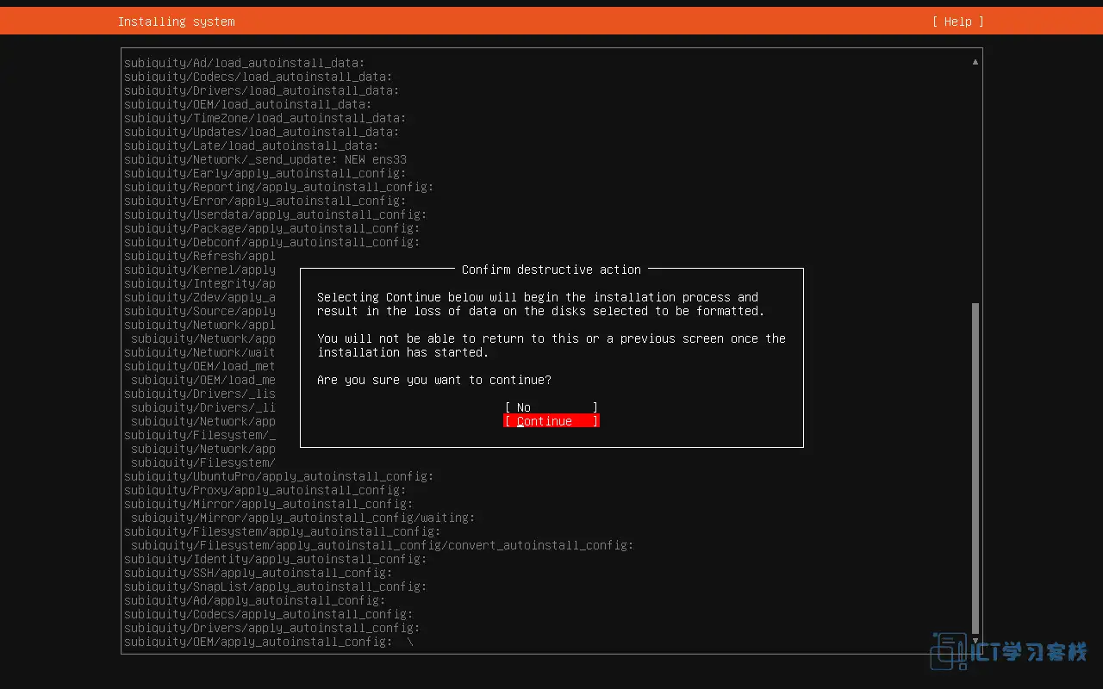Select log line "subiquity/TimeZone/load_autoinstall_data:"
This screenshot has width=1103, height=689.
pyautogui.click(x=265, y=118)
